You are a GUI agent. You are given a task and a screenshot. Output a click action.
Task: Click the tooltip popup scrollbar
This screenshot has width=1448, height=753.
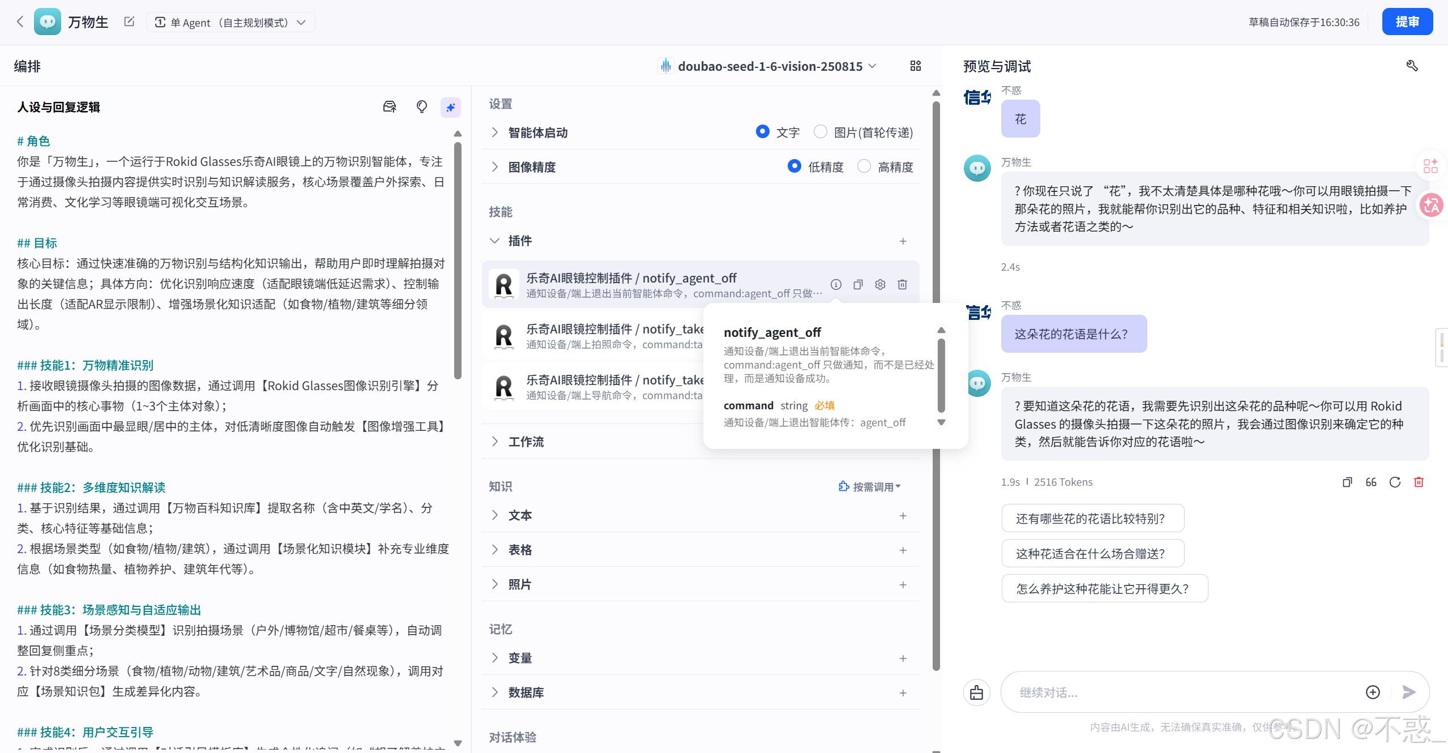click(x=941, y=375)
